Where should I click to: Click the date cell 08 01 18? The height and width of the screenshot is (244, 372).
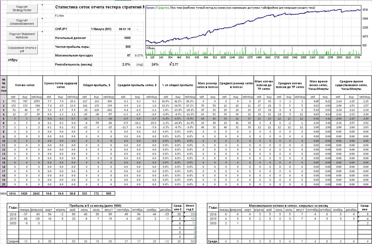125,29
